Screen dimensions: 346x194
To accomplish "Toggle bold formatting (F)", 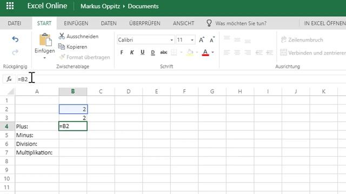I will (122, 52).
